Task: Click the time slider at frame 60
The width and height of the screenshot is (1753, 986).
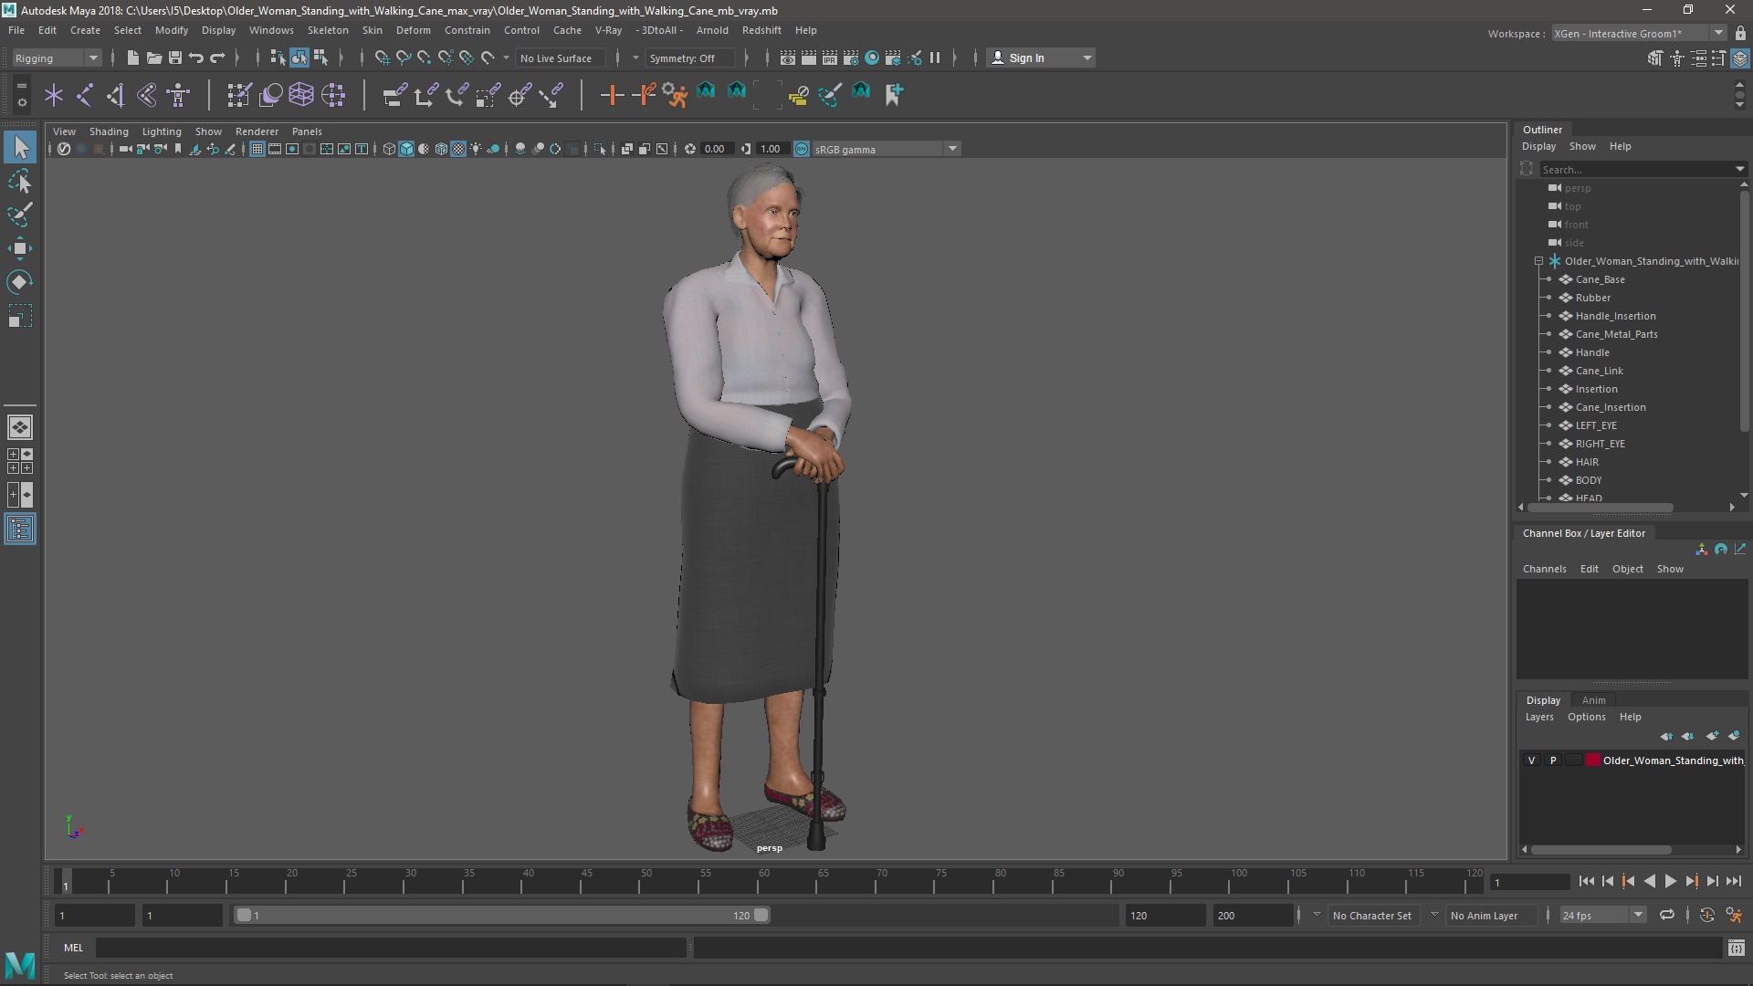Action: click(763, 882)
